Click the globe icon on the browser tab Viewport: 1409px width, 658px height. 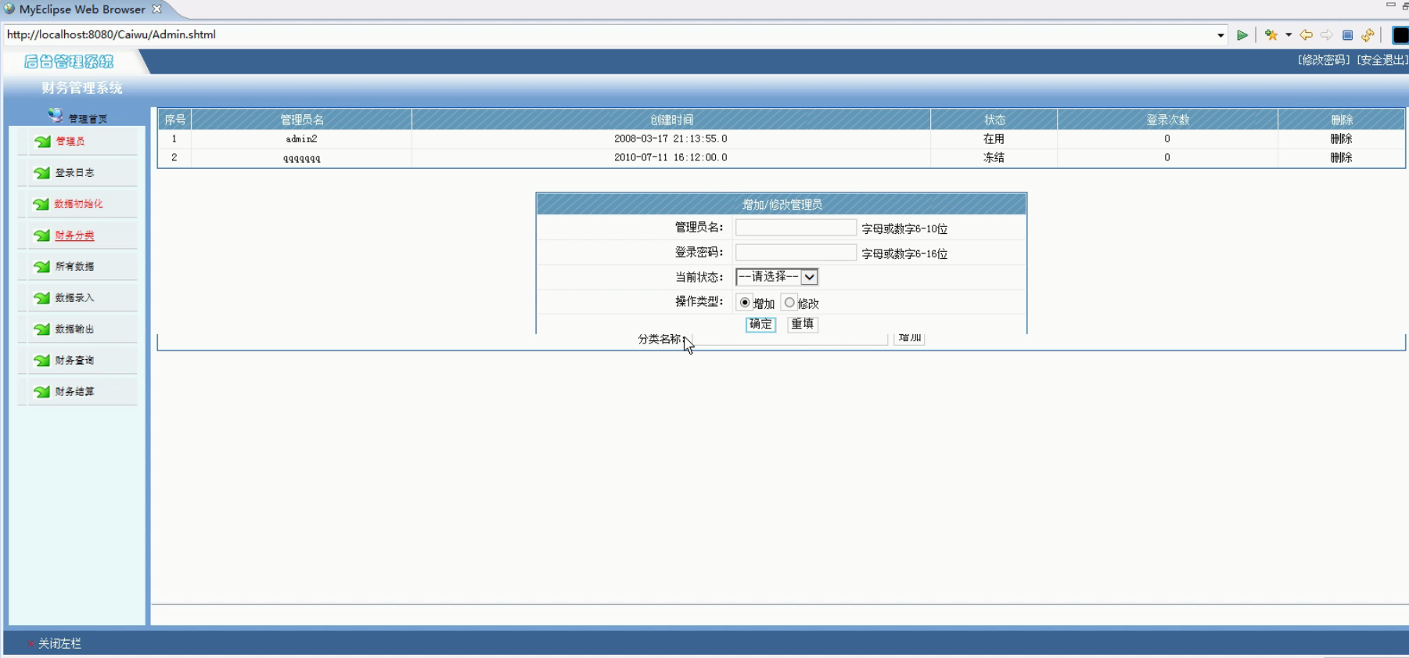(9, 9)
